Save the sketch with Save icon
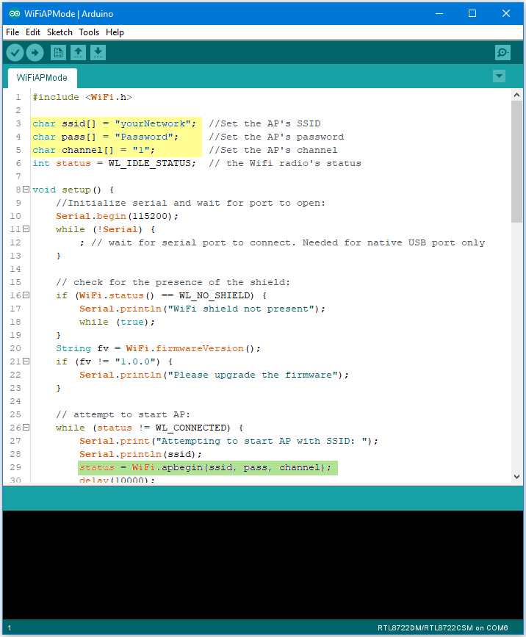526x637 pixels. [x=98, y=52]
